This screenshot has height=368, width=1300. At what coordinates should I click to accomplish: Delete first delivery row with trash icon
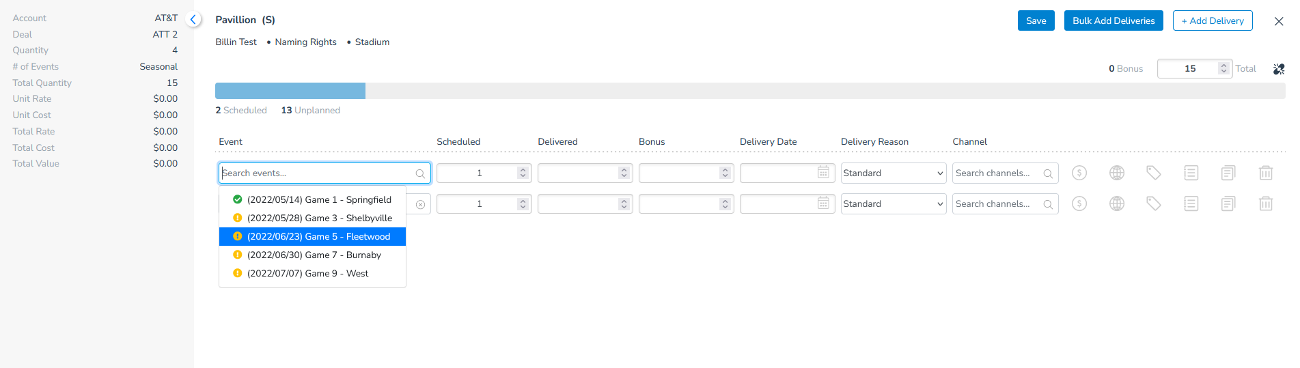[x=1266, y=173]
